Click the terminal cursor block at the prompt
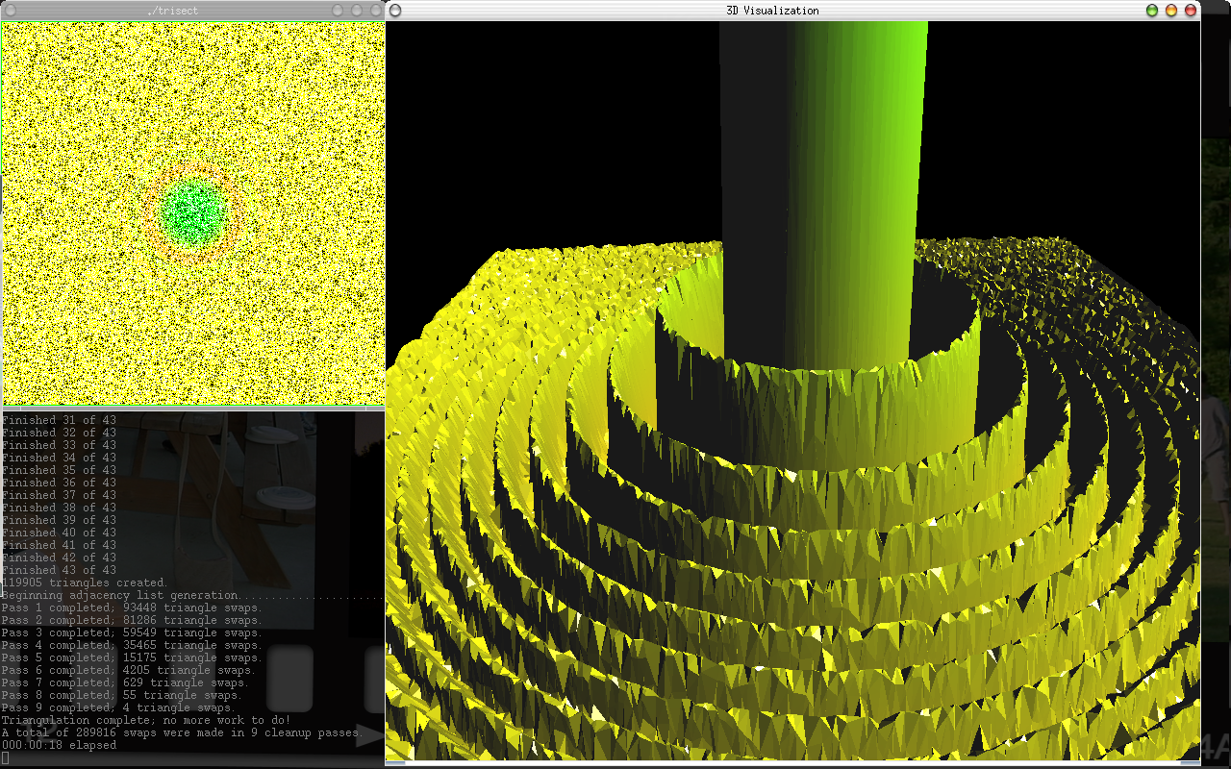This screenshot has width=1231, height=769. coord(5,757)
